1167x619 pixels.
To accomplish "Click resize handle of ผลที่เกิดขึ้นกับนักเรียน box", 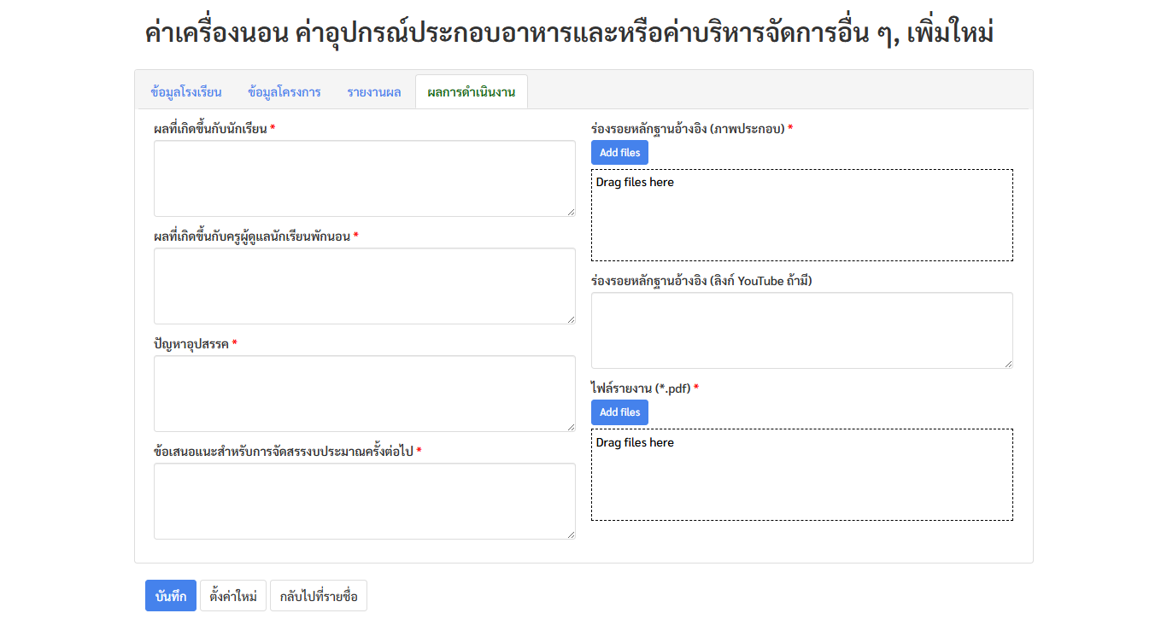I will click(571, 212).
